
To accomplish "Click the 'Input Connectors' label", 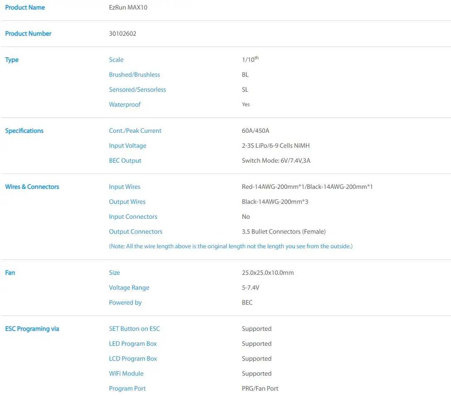I will (133, 217).
